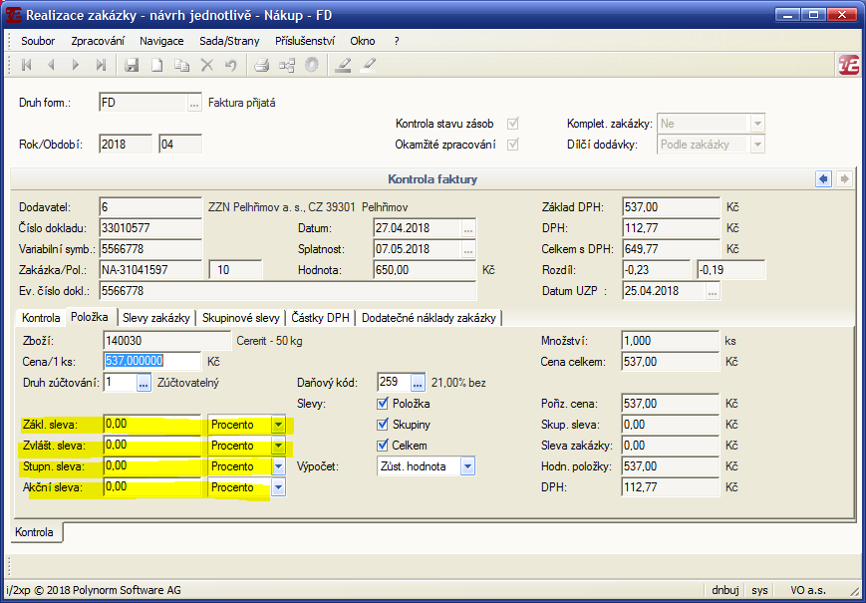
Task: Go to last record toolbar icon
Action: point(101,65)
